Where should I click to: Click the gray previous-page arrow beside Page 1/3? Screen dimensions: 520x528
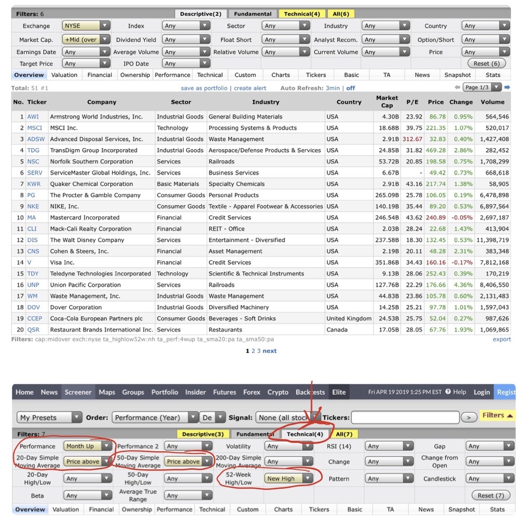pos(458,87)
